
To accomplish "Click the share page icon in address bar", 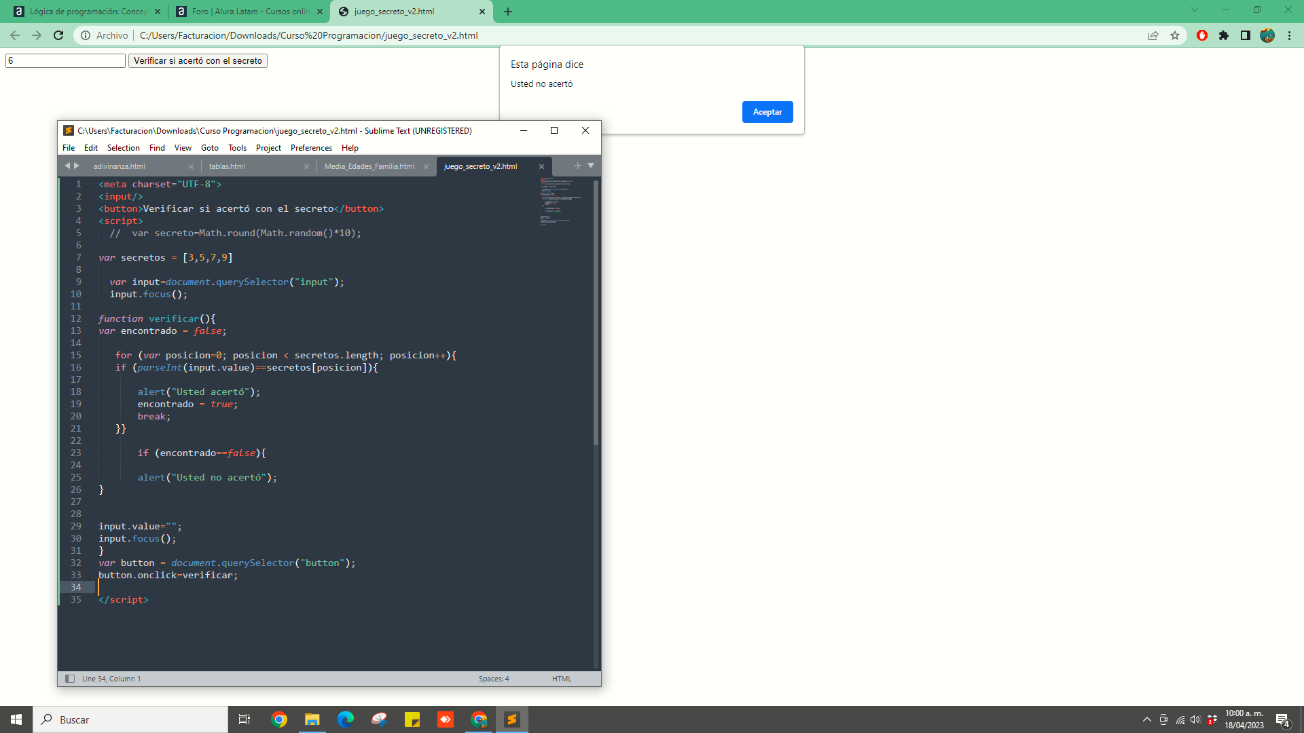I will pyautogui.click(x=1153, y=35).
